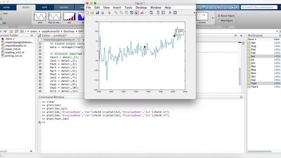Screen dimensions: 281x158
Task: Switch to EDITOR ribbon tab
Action: 64,7
